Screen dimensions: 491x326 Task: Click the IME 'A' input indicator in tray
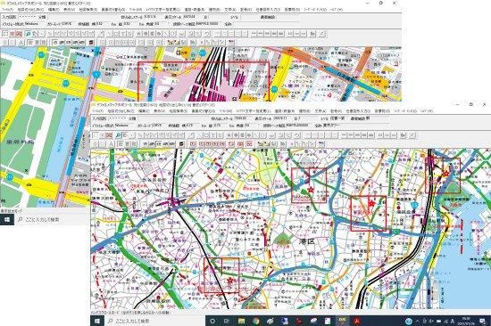point(453,321)
